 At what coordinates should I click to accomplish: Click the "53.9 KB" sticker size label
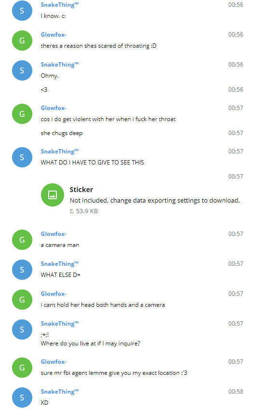[87, 211]
